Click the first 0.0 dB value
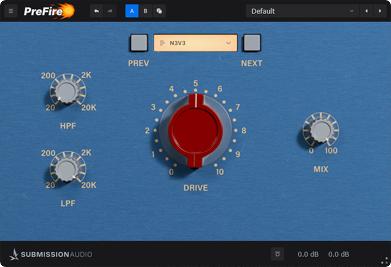 tap(308, 254)
